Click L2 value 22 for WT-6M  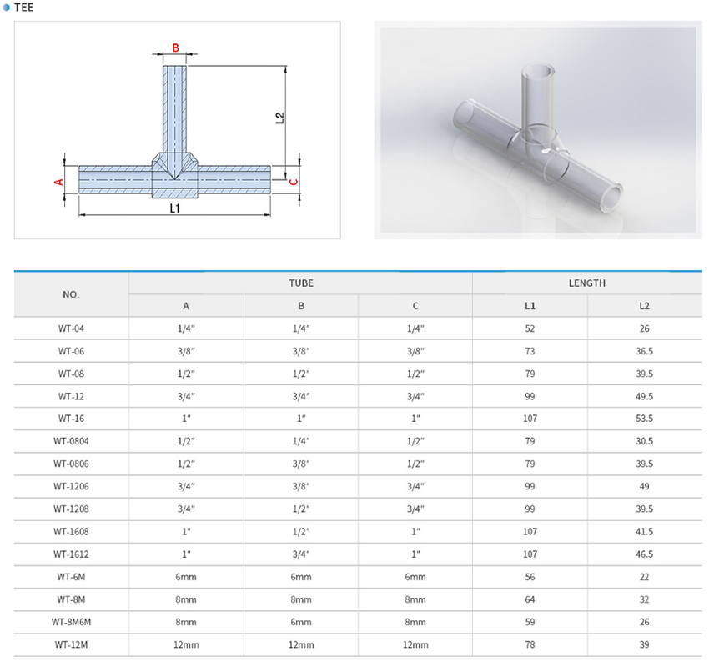[x=644, y=577]
